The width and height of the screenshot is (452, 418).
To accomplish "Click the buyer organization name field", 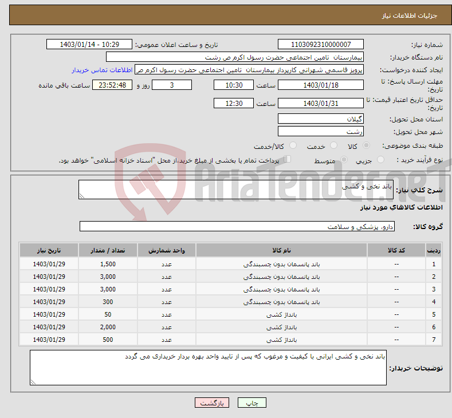I will 235,57.
